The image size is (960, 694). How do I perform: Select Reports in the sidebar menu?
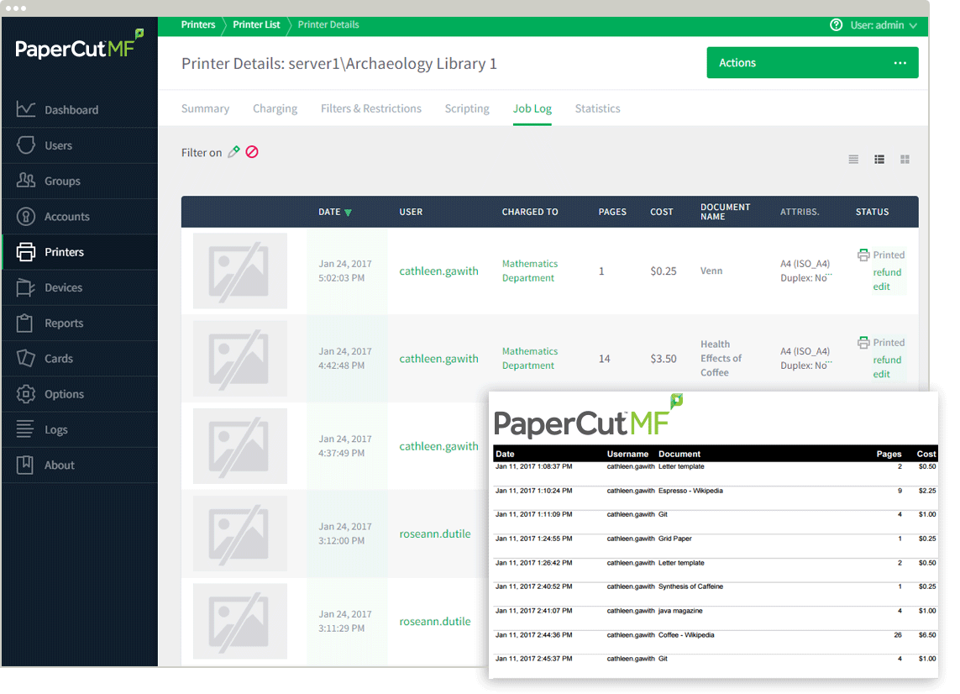[80, 323]
